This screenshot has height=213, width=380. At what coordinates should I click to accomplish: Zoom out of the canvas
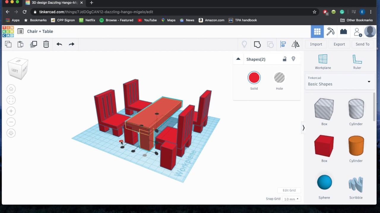(x=11, y=122)
